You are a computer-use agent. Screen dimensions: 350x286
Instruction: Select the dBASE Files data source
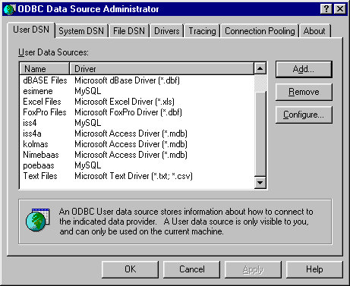45,80
